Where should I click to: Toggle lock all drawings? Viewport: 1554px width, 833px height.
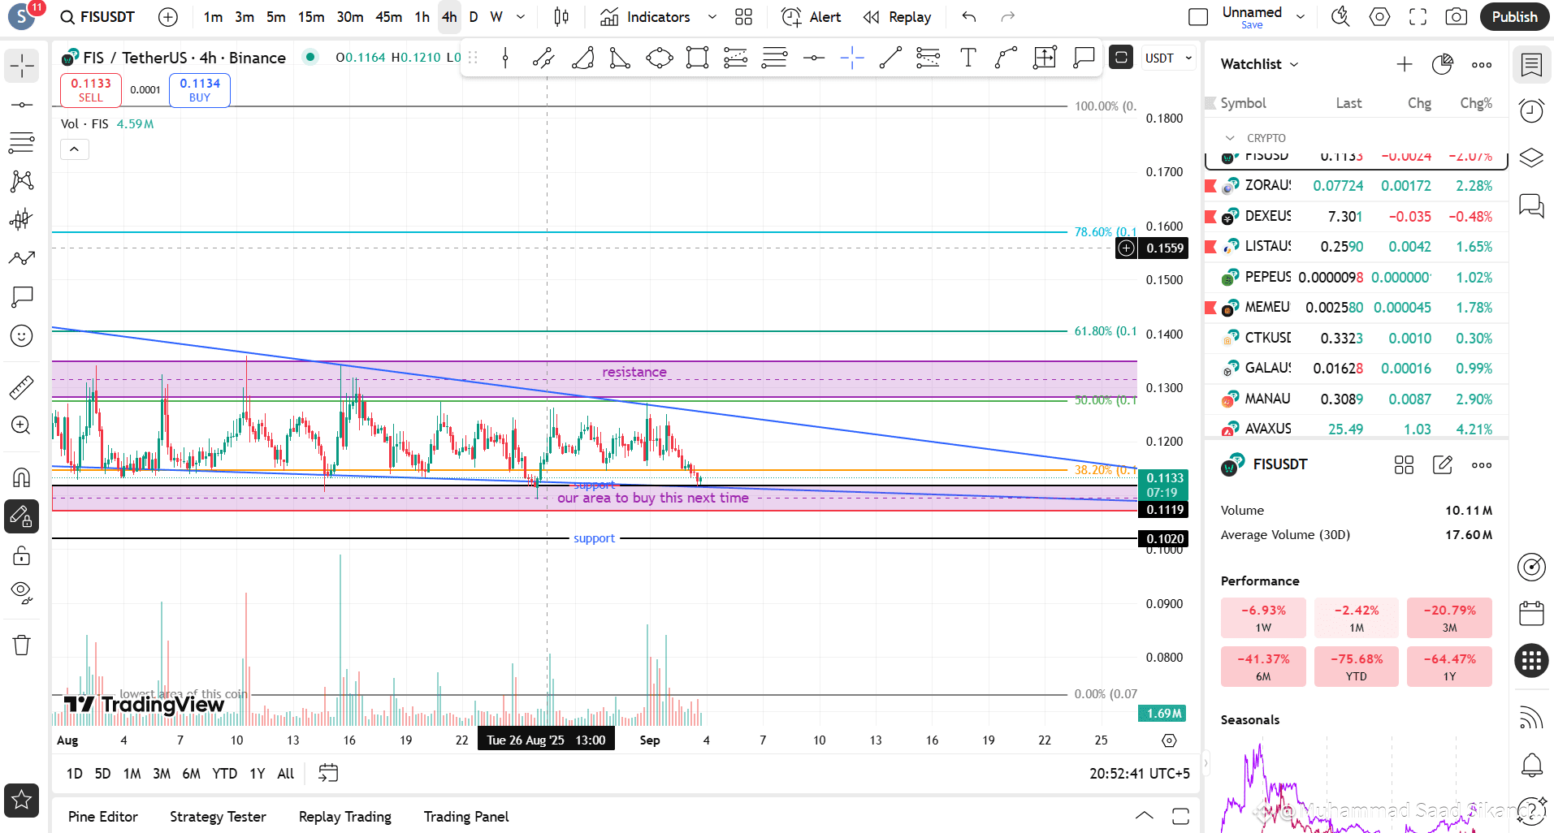(x=22, y=556)
